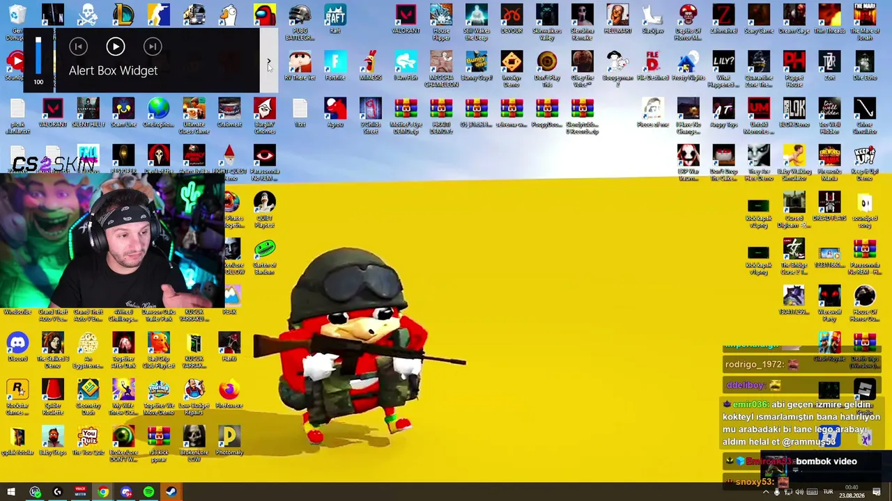
Task: Launch the Crabmeat game icon
Action: pyautogui.click(x=229, y=113)
